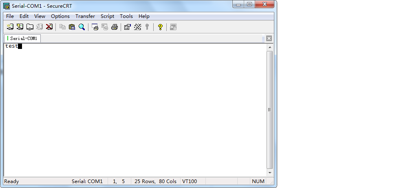Screen dimensions: 395x188
Task: Open the Tools menu
Action: pyautogui.click(x=126, y=16)
